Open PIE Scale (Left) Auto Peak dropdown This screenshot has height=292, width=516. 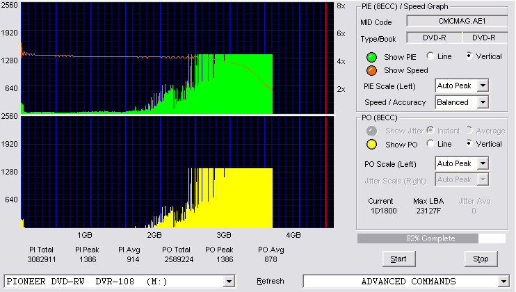tap(483, 86)
